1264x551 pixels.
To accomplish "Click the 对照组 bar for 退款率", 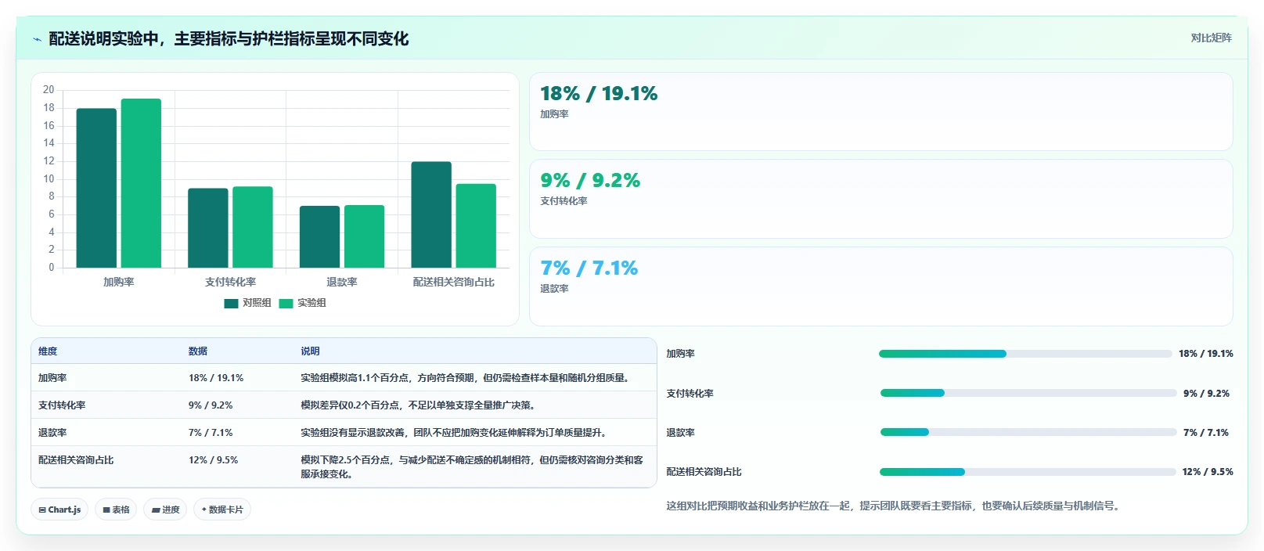I will [319, 237].
